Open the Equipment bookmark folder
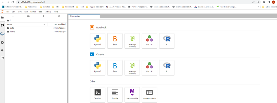The width and height of the screenshot is (277, 103). click(x=68, y=7)
